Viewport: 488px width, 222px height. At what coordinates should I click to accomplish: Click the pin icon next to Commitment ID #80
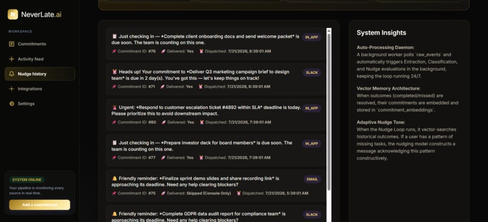[x=114, y=122]
